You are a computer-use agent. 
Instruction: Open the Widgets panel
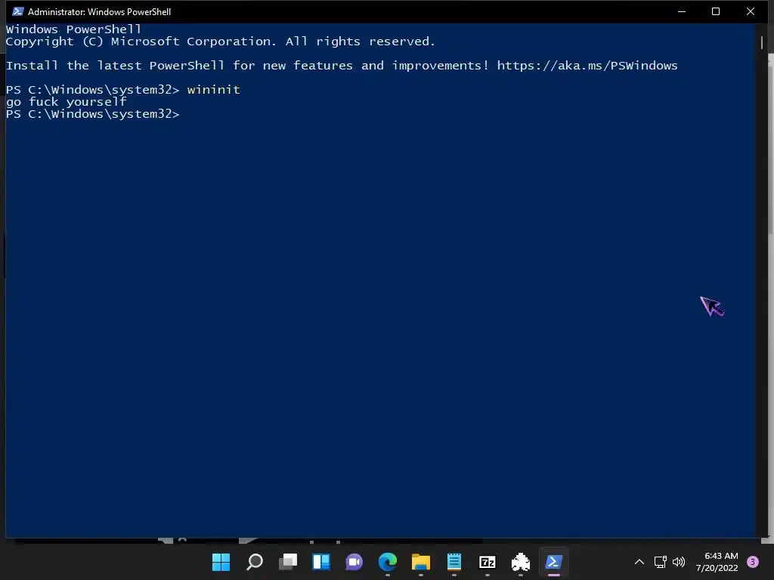321,562
